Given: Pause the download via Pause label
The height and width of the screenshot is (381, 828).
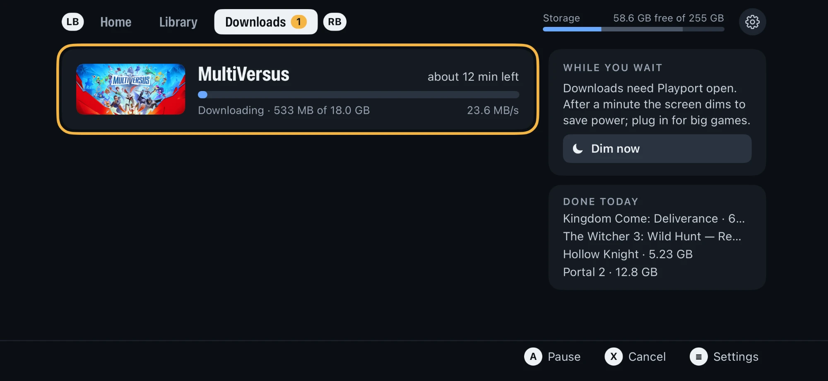Looking at the screenshot, I should tap(564, 357).
